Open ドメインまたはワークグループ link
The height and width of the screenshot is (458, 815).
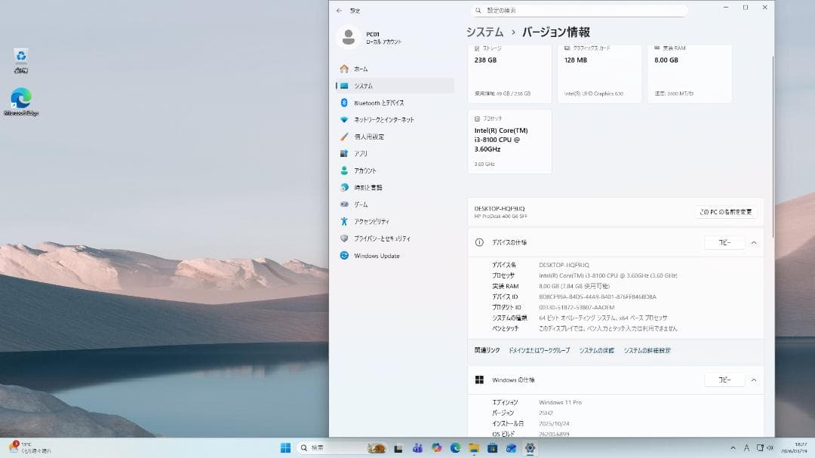(539, 350)
